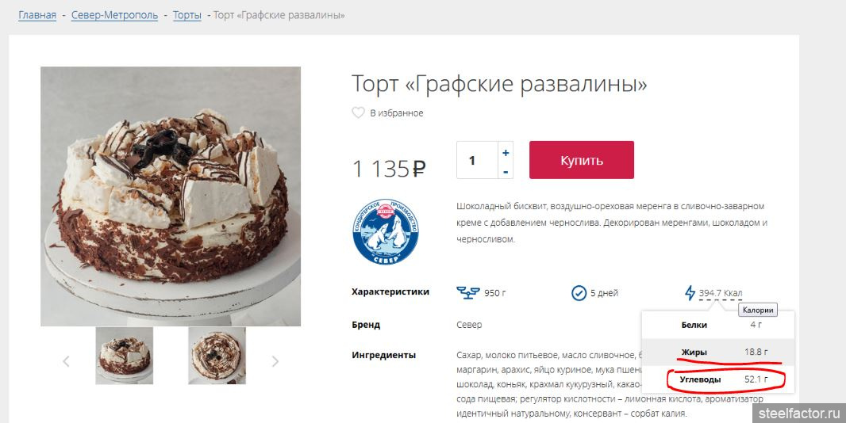Click the main cake product photo
Image resolution: width=846 pixels, height=423 pixels.
point(171,196)
